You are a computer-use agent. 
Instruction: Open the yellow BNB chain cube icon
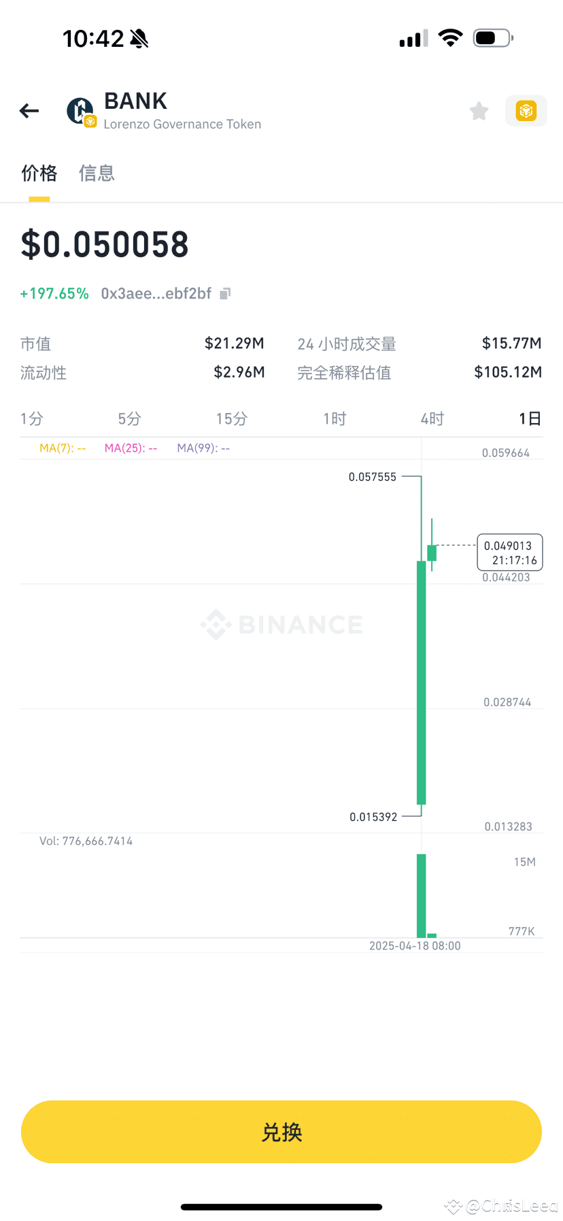click(526, 111)
